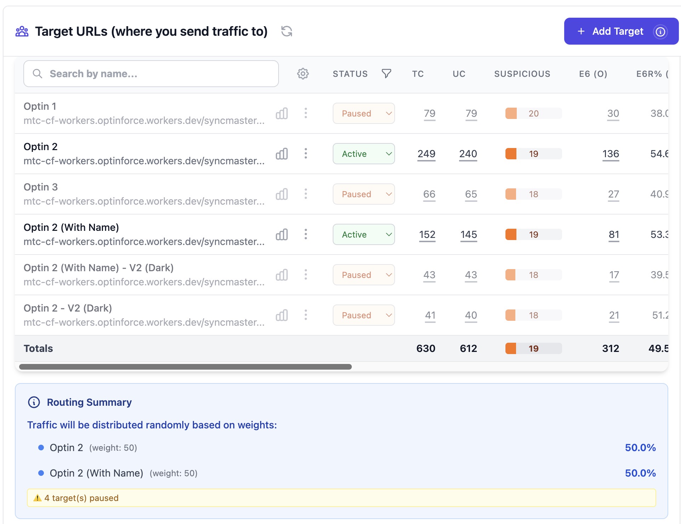
Task: Click the Search by name input field
Action: point(151,74)
